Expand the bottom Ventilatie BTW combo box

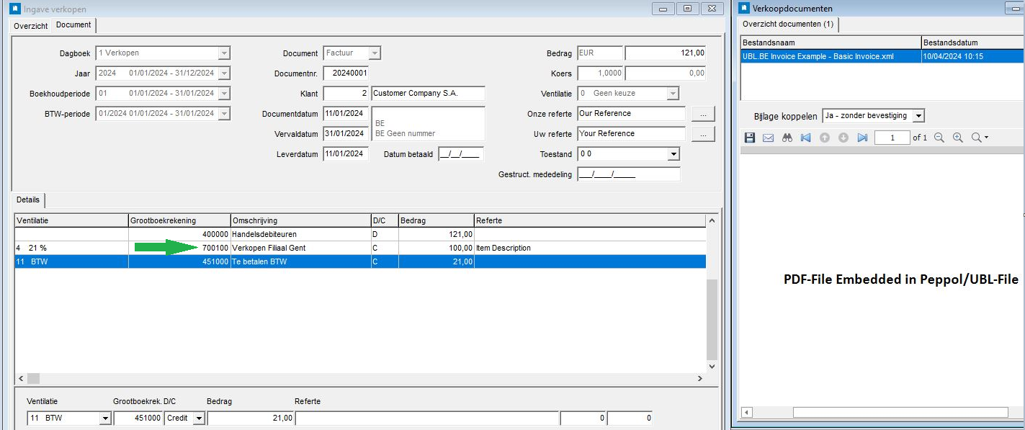tap(104, 418)
